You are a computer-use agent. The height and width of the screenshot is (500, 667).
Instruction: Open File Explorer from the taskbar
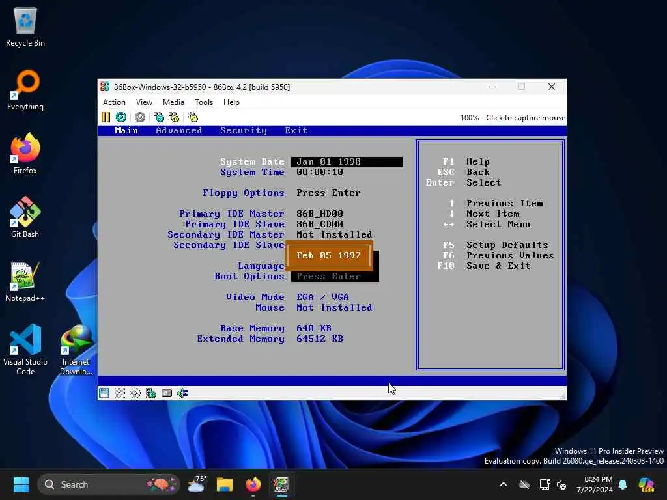(225, 484)
